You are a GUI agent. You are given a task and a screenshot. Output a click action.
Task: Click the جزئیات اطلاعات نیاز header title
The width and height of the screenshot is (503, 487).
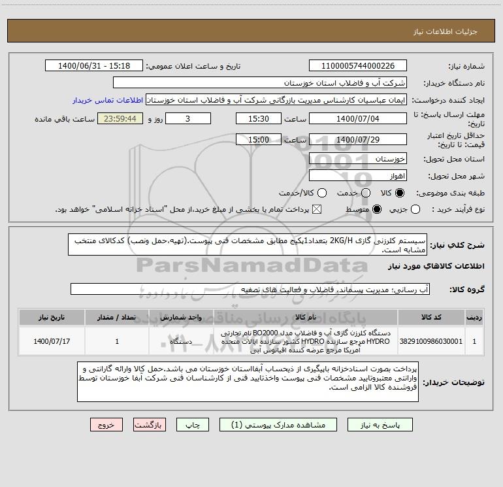(x=445, y=31)
